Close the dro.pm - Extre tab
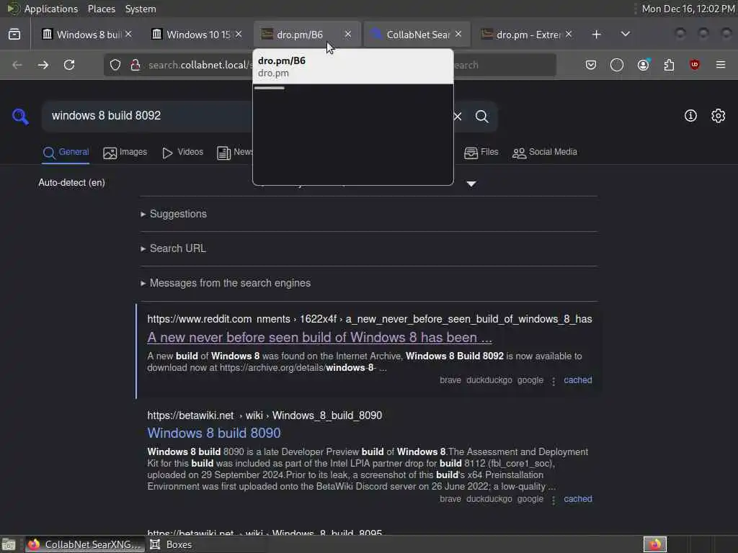The width and height of the screenshot is (738, 553). pos(569,35)
